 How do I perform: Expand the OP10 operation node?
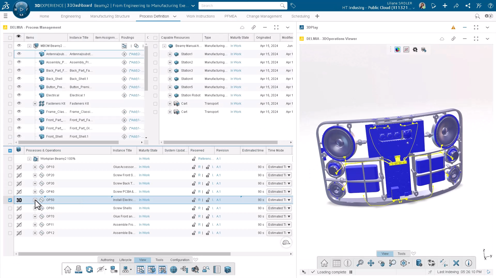tap(35, 167)
